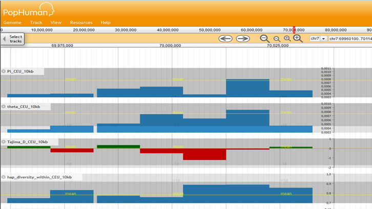This screenshot has height=209, width=372.
Task: Close the Pi_CEU_10kb track
Action: (4, 71)
